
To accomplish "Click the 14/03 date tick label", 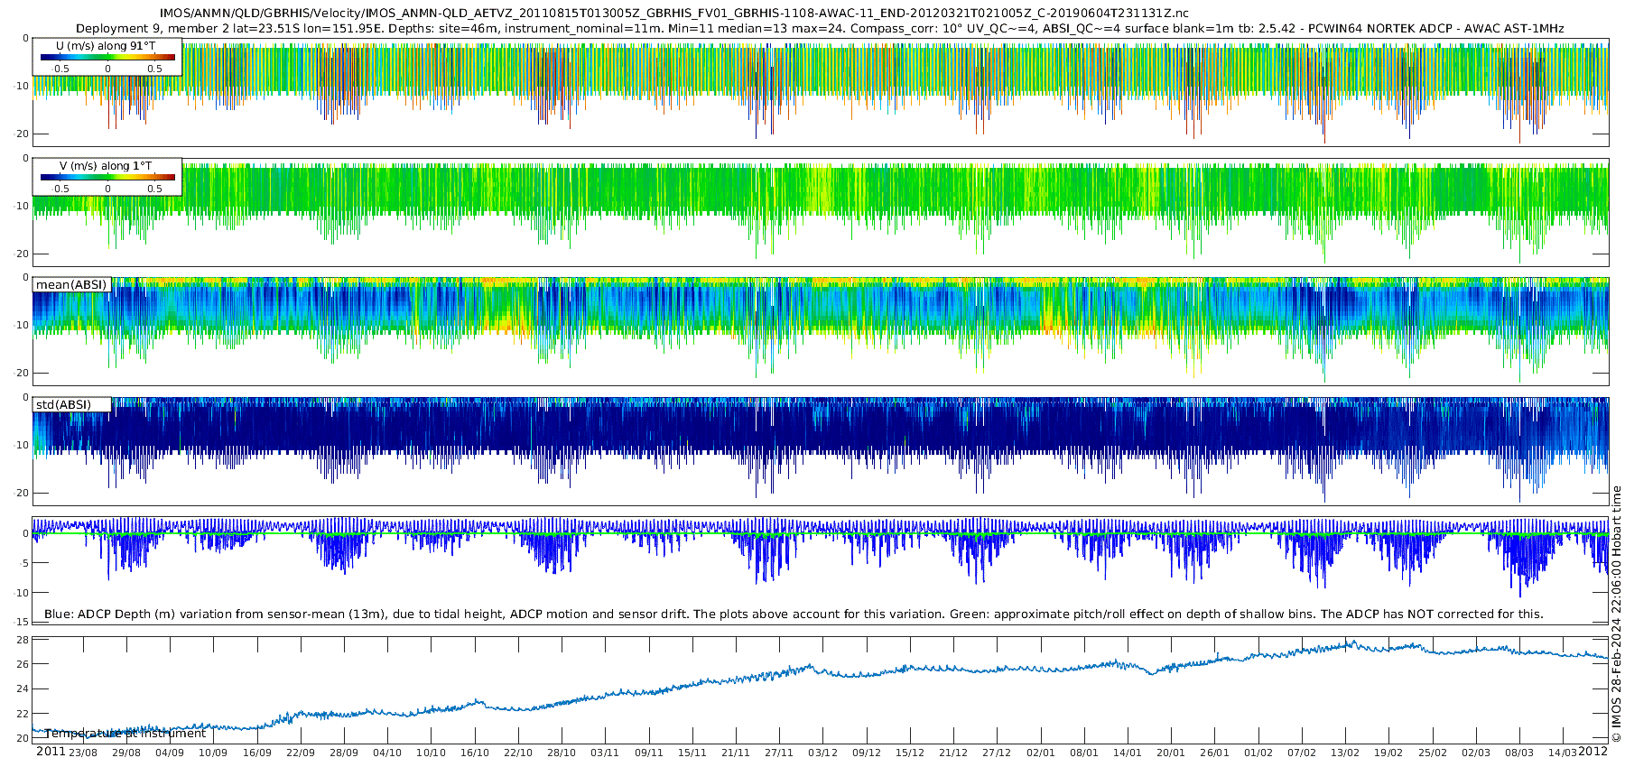I will (1562, 753).
